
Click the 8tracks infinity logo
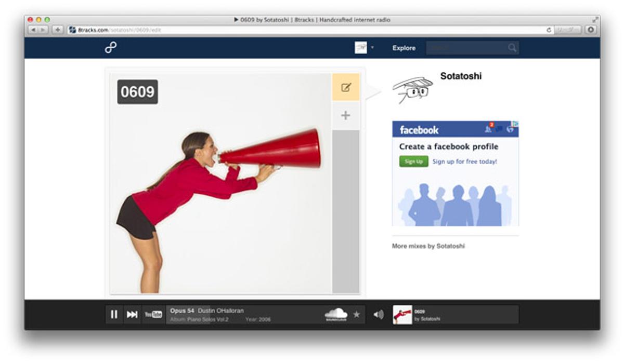pyautogui.click(x=111, y=48)
